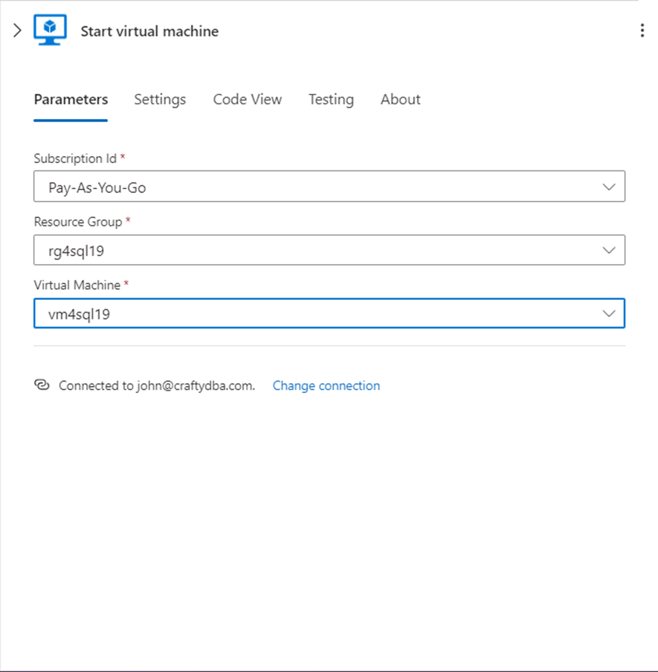Image resolution: width=658 pixels, height=672 pixels.
Task: Click the vm4sql19 virtual machine value
Action: pyautogui.click(x=80, y=314)
